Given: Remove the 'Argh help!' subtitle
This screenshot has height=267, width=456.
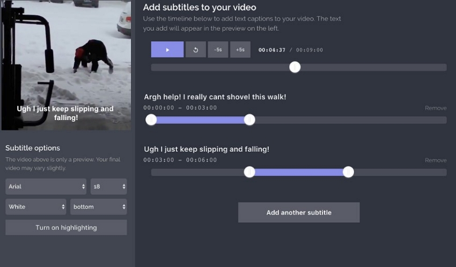Looking at the screenshot, I should (x=436, y=108).
